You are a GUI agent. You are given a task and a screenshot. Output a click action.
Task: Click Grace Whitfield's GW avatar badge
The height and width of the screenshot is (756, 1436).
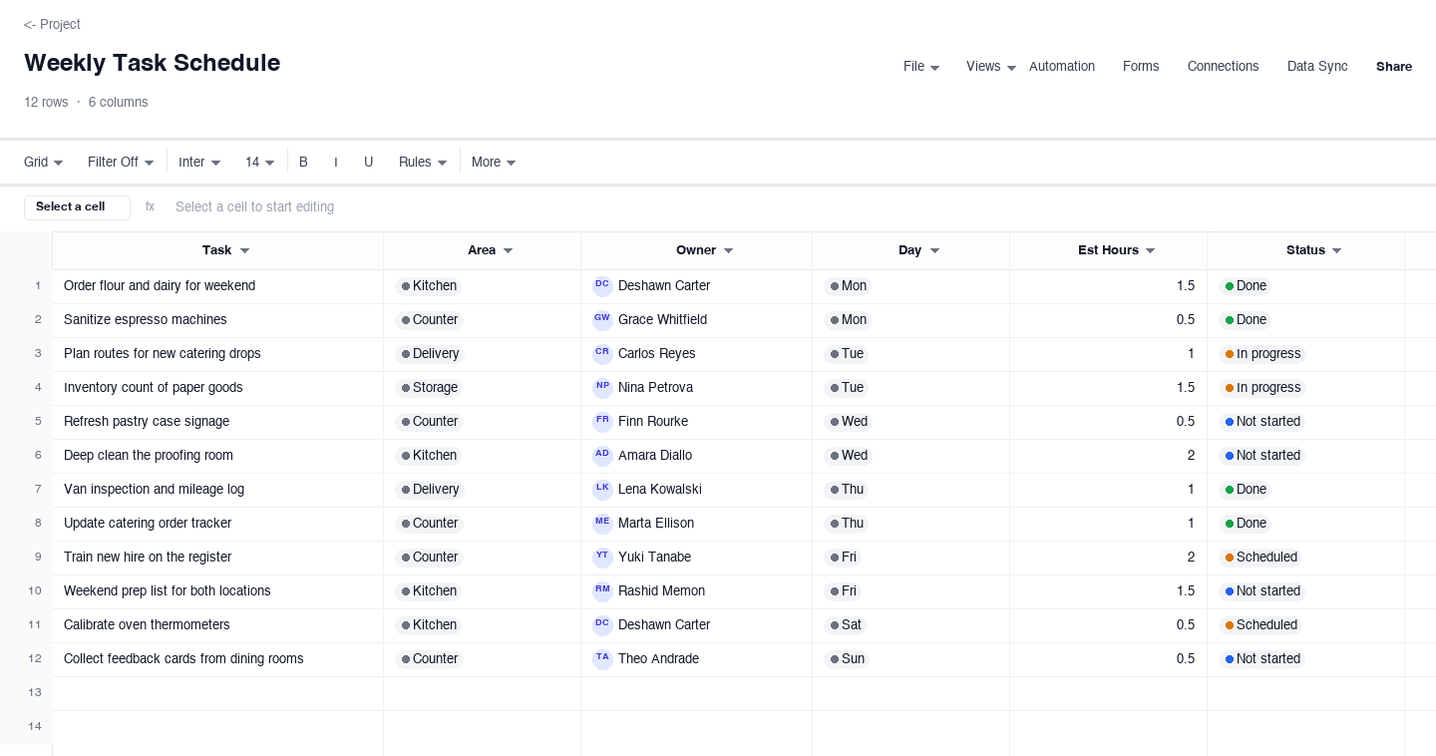(602, 319)
